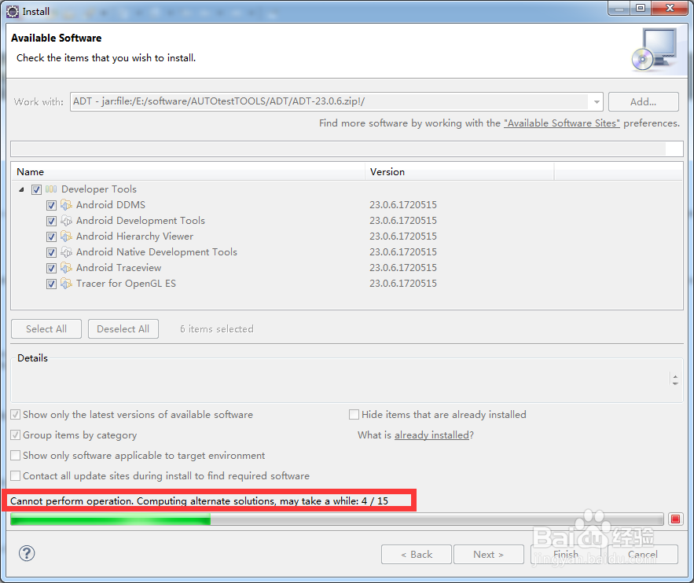Select the Developer Tools category label
The height and width of the screenshot is (583, 694).
[x=99, y=189]
